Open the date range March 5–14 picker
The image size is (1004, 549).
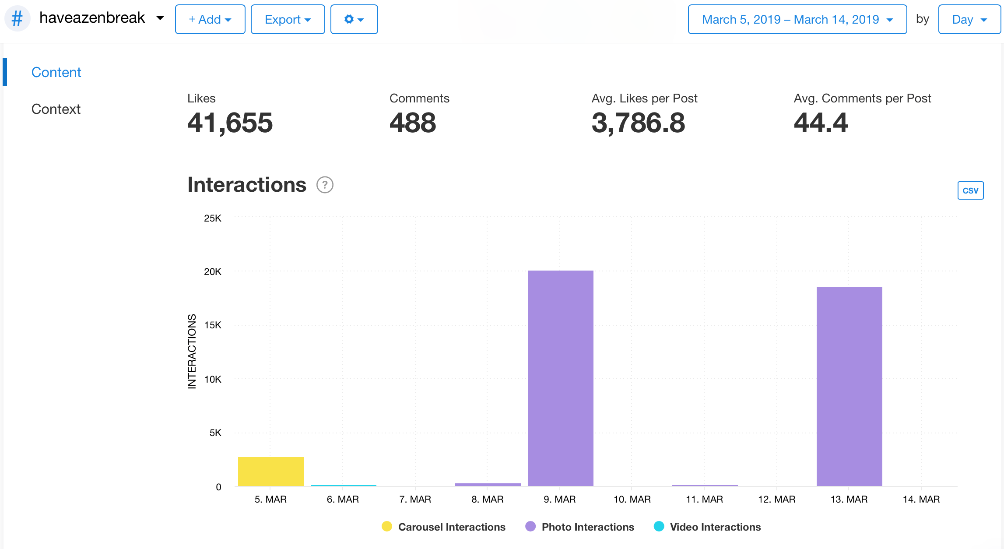(x=797, y=19)
